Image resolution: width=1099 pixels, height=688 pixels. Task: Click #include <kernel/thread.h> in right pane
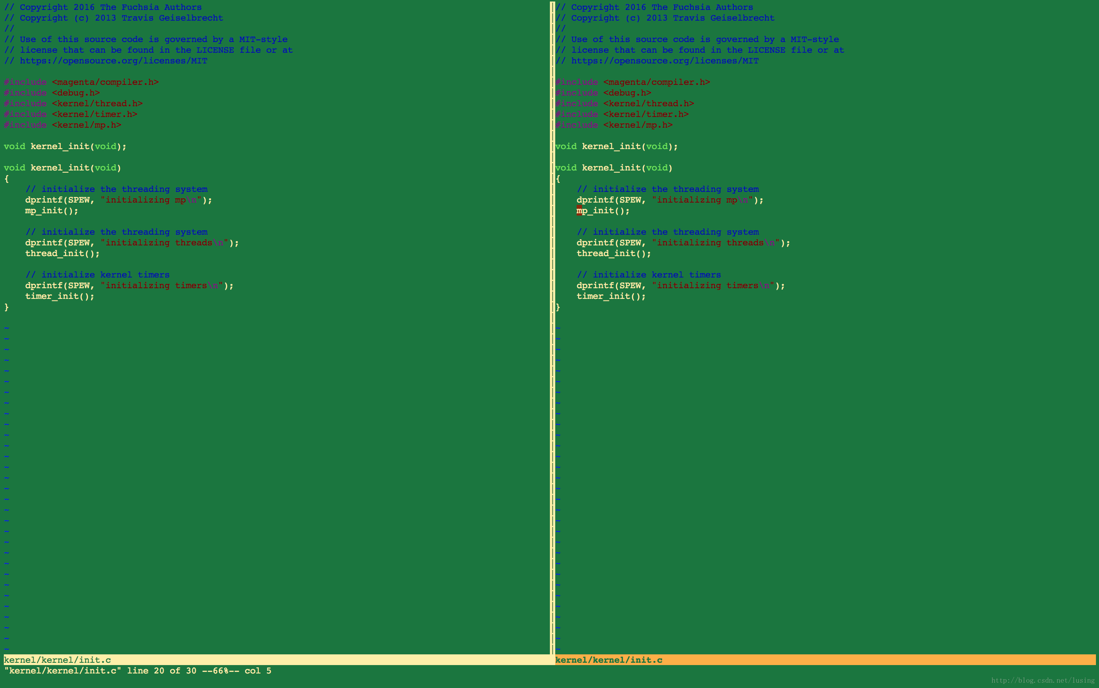[x=624, y=104]
